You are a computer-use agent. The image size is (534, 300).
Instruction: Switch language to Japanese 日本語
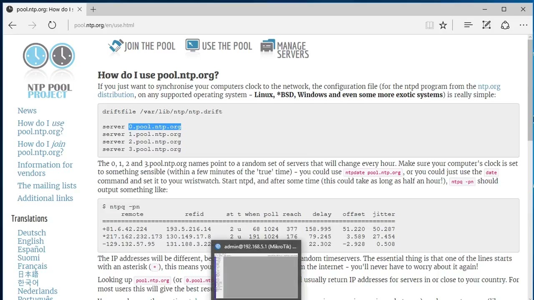tap(28, 275)
